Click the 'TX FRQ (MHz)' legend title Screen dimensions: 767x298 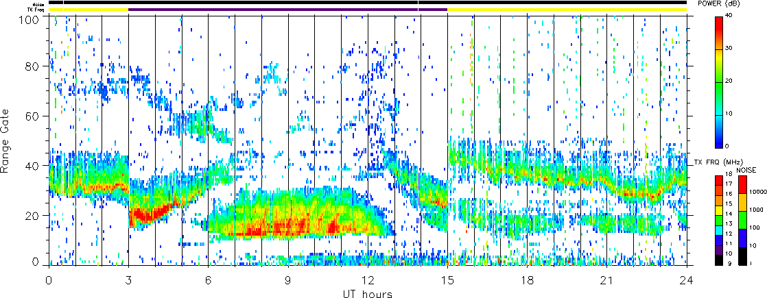coord(719,162)
